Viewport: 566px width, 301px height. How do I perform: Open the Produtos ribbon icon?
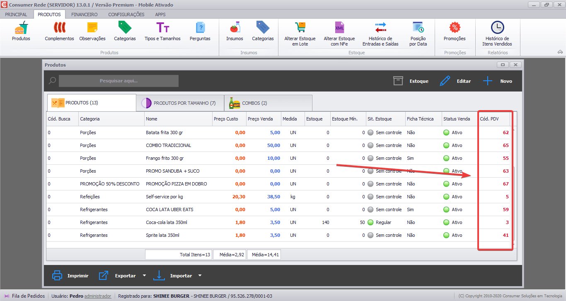point(21,31)
